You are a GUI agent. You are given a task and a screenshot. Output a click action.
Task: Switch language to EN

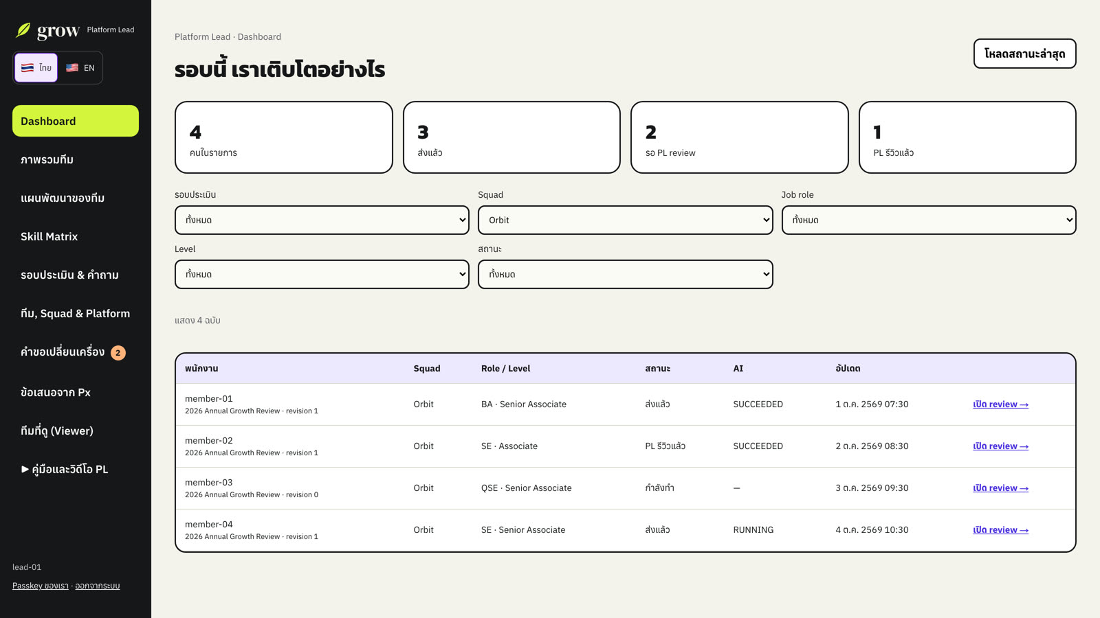click(80, 67)
